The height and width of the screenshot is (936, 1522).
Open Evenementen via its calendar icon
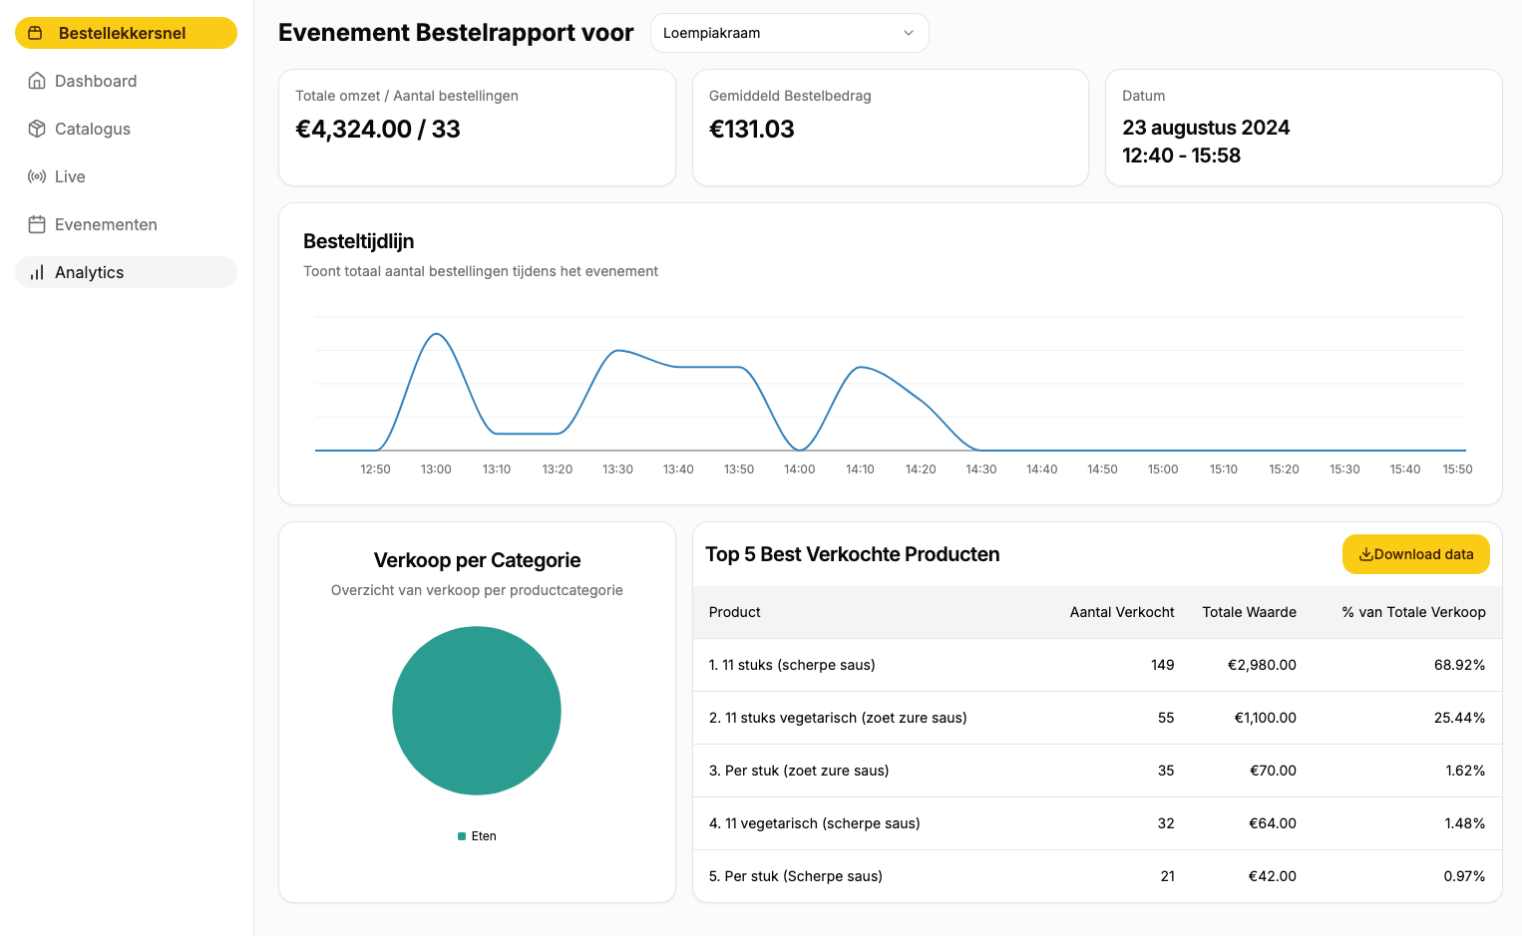coord(37,224)
